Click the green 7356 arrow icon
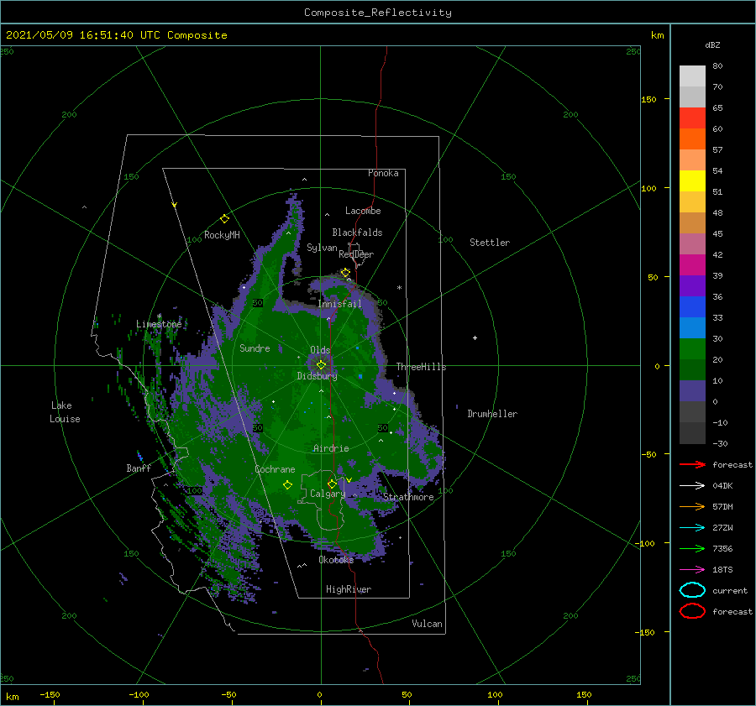Viewport: 756px width, 706px height. click(x=692, y=548)
